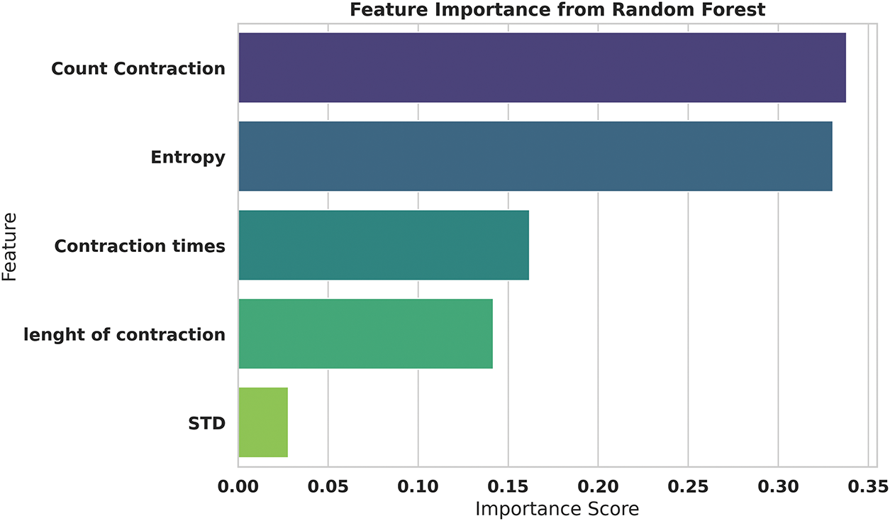Viewport: 890px width, 521px height.
Task: Select the light green STD bar
Action: tap(263, 423)
